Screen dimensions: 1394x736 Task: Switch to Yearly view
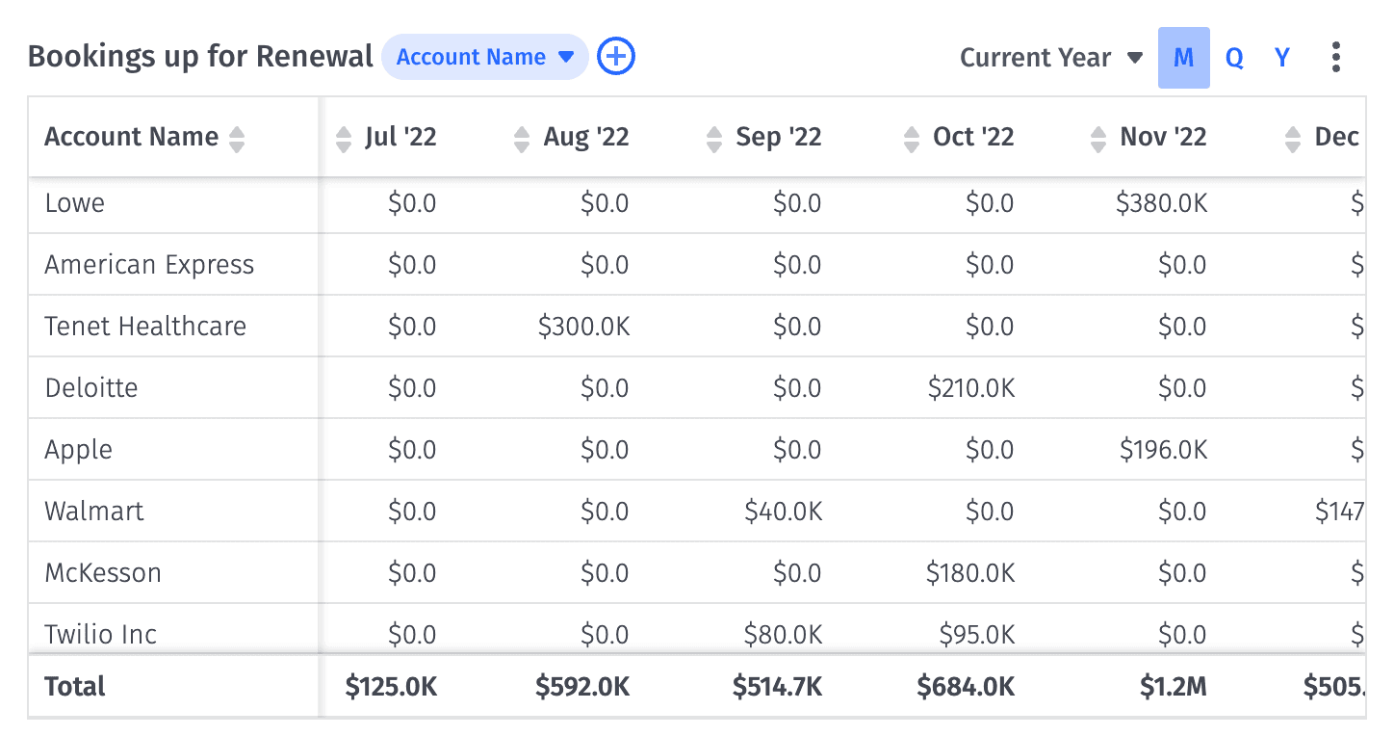point(1281,57)
